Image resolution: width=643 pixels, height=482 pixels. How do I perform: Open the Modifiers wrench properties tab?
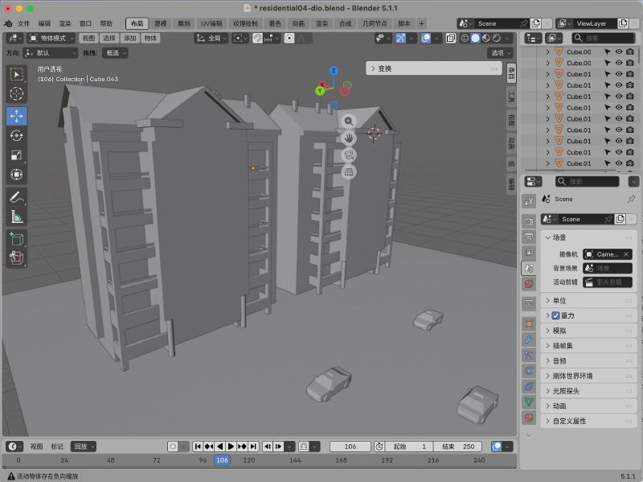point(529,340)
